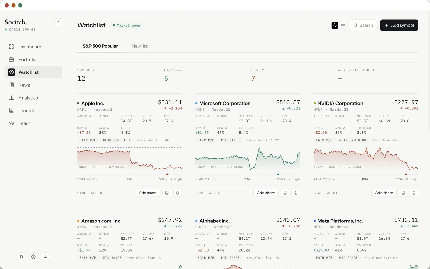Switch to line chart view

[x=335, y=25]
